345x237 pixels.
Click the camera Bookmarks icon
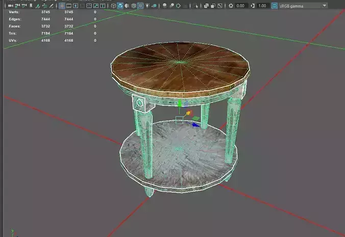tap(31, 6)
